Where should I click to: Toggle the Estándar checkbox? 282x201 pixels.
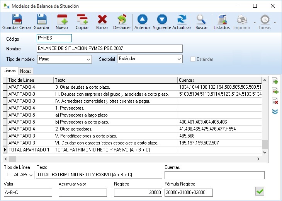click(x=193, y=59)
